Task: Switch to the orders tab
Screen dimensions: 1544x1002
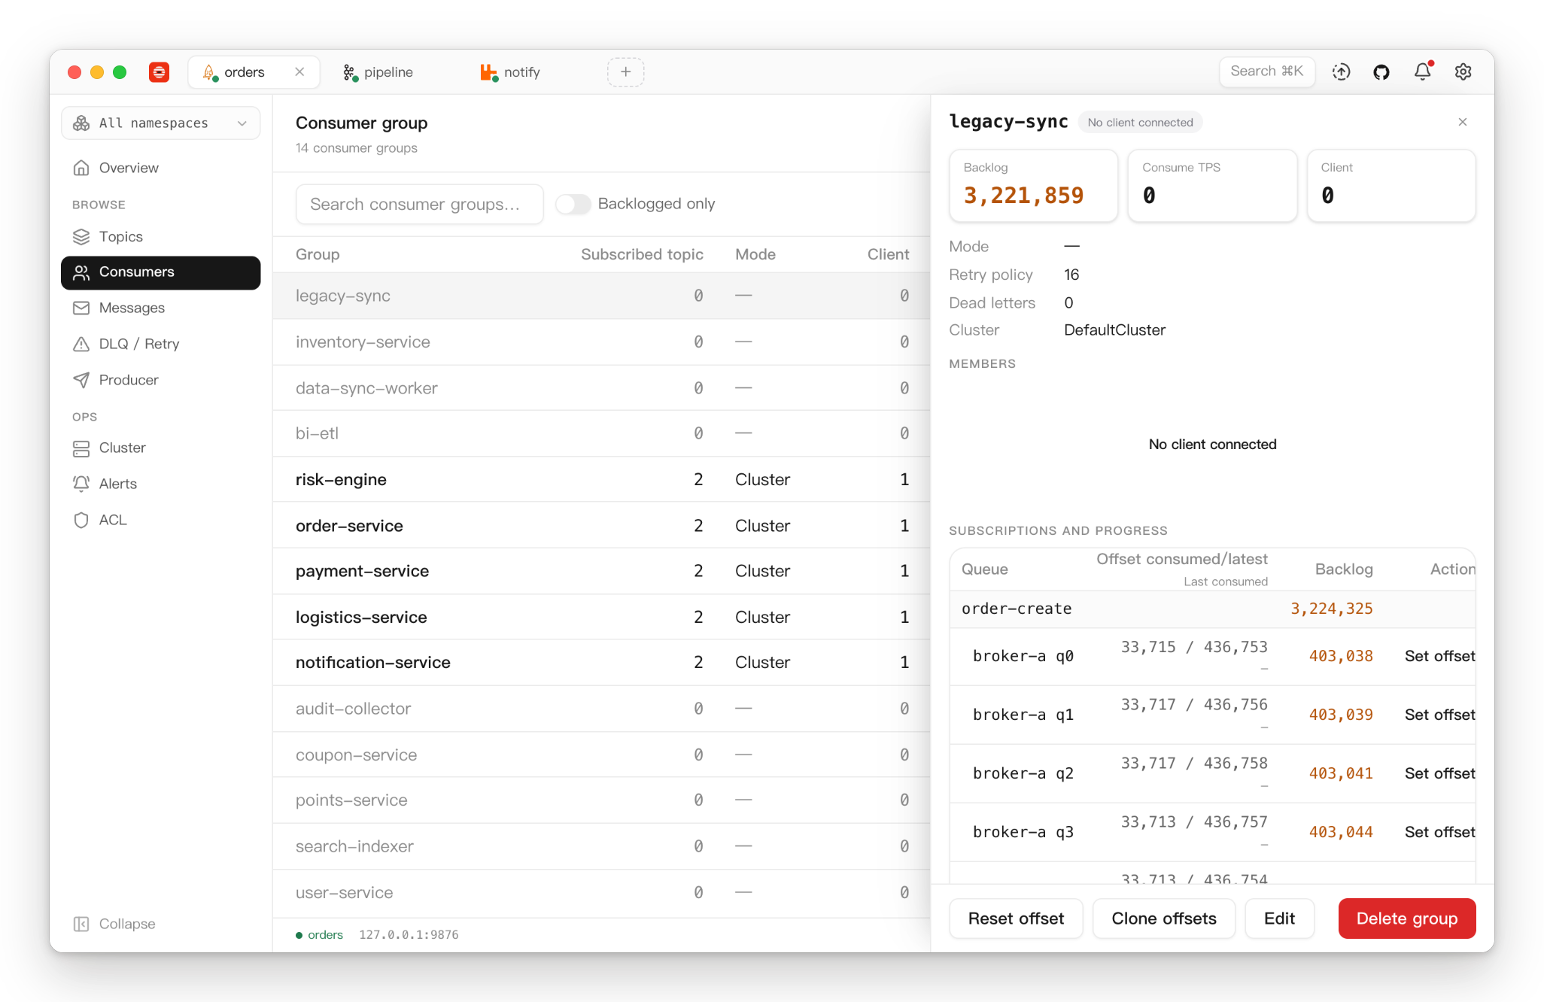Action: (x=254, y=72)
